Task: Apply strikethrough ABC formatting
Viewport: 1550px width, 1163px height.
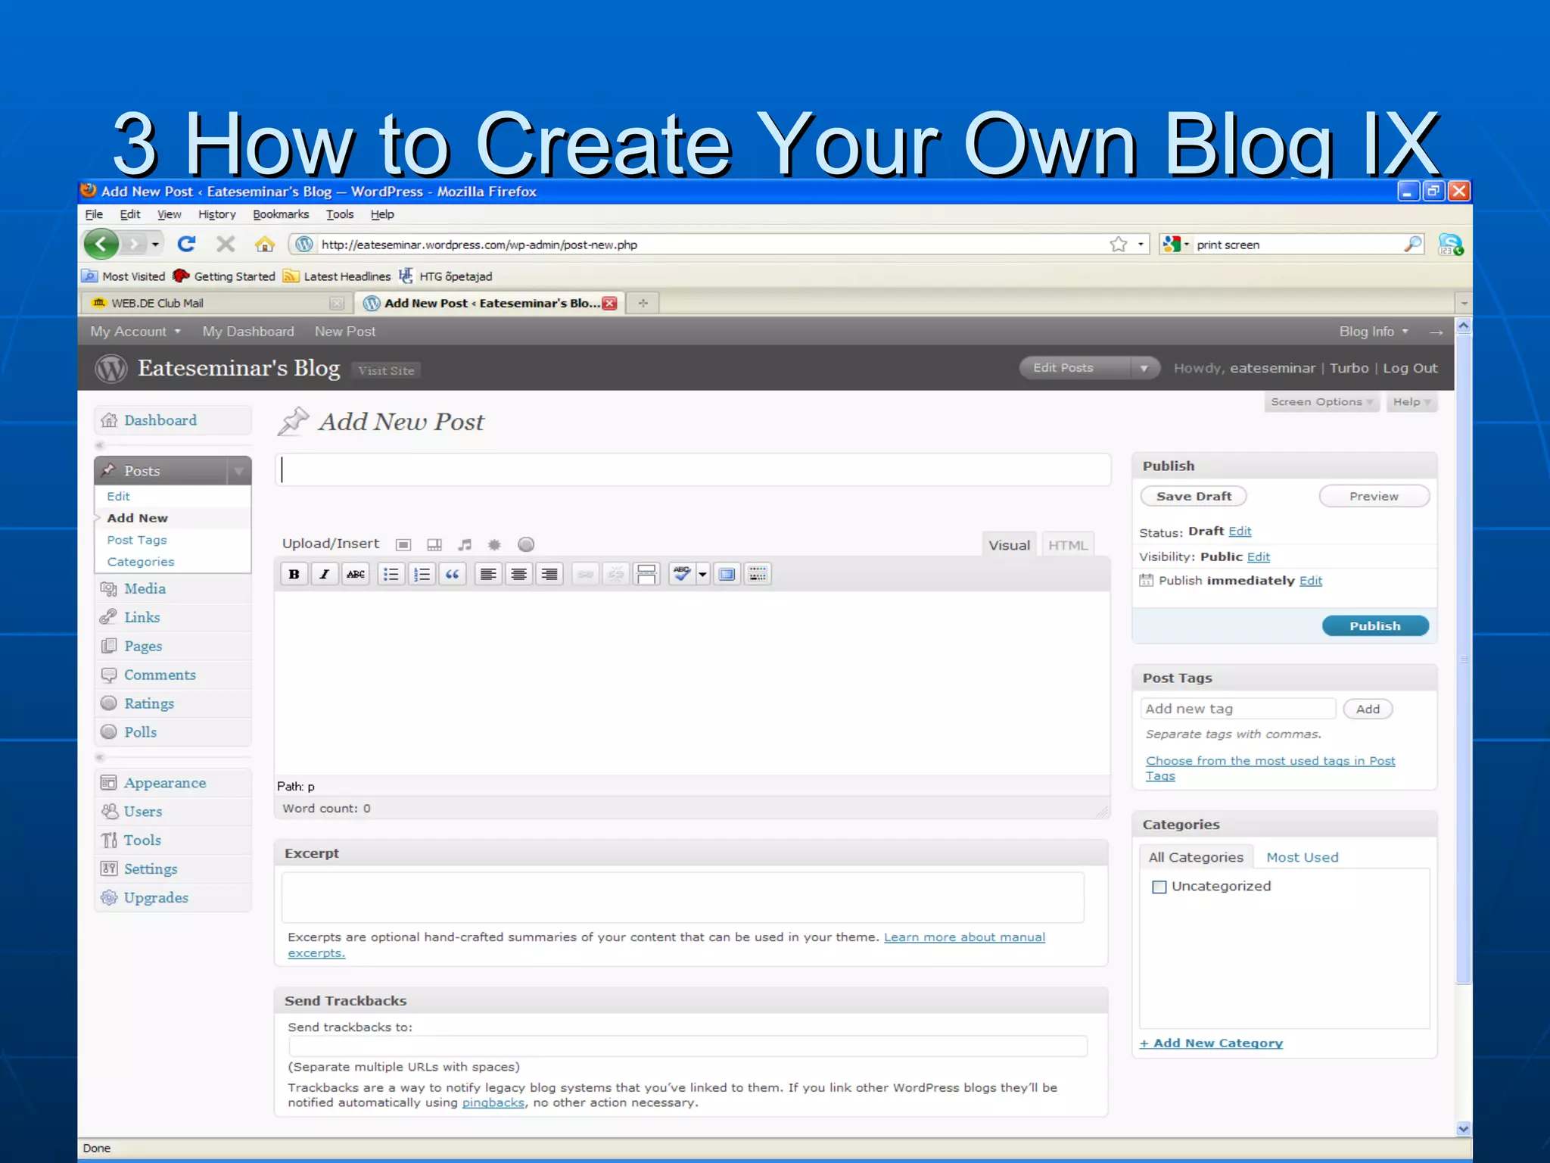Action: point(355,574)
